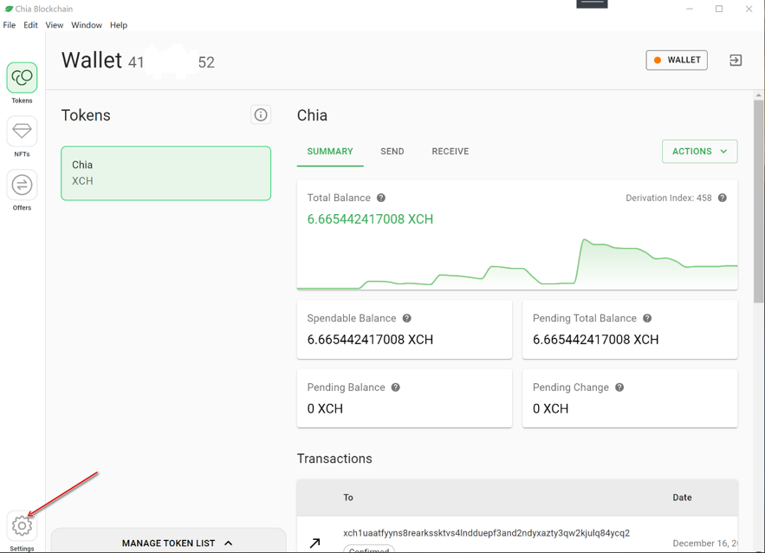The height and width of the screenshot is (553, 765).
Task: Maximize the Chia Blockchain window
Action: (x=719, y=9)
